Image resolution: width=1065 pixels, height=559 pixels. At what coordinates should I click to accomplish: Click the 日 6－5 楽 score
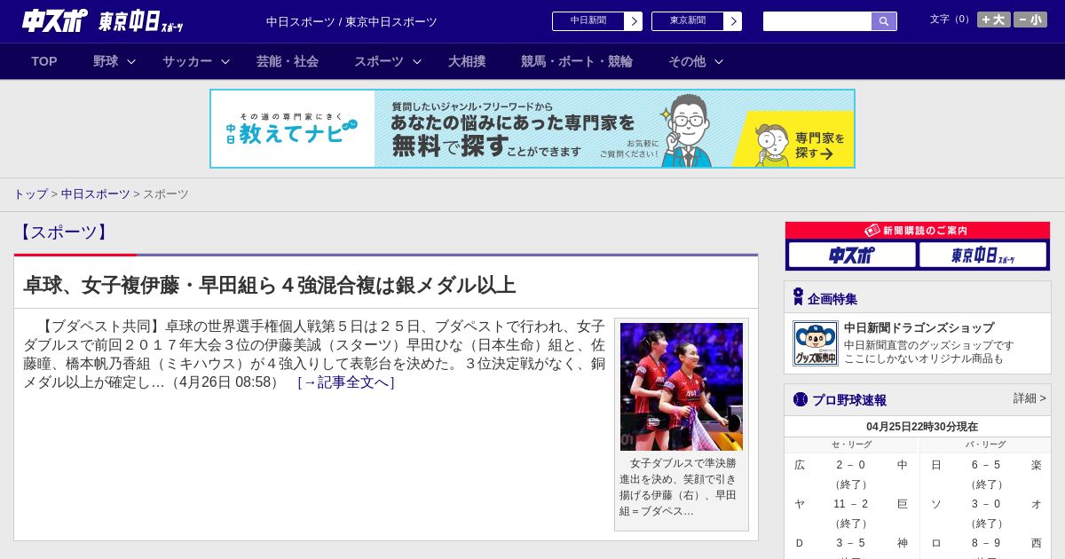986,465
